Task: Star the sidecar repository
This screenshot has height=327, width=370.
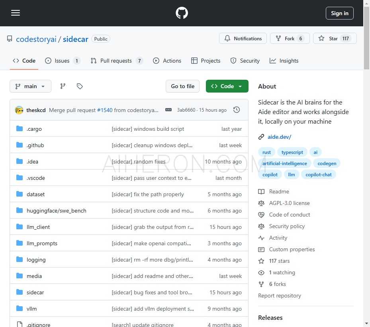Action: 335,39
